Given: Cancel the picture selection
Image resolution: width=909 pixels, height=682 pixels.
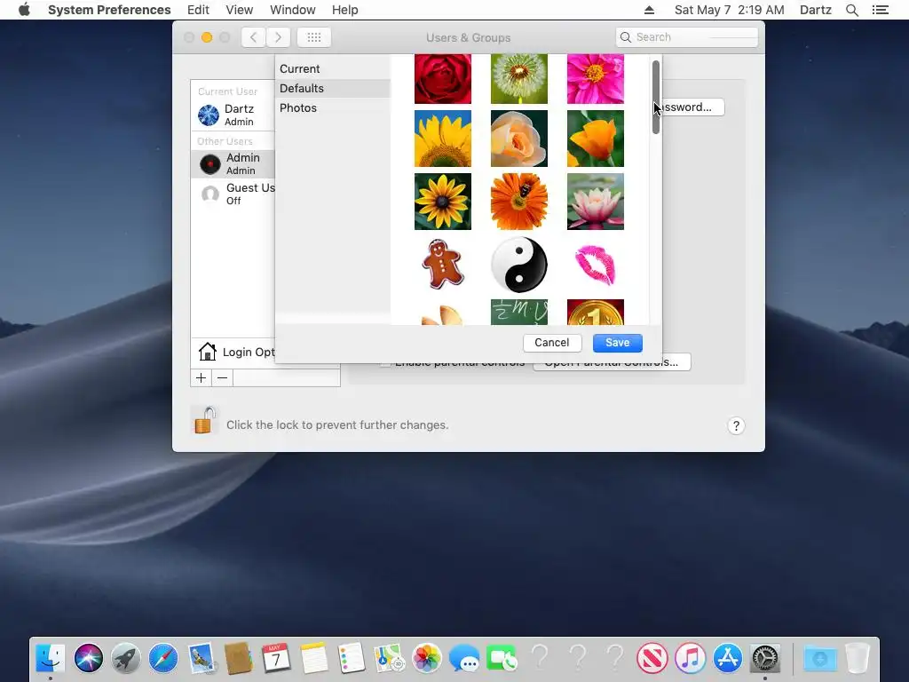Looking at the screenshot, I should click(552, 343).
